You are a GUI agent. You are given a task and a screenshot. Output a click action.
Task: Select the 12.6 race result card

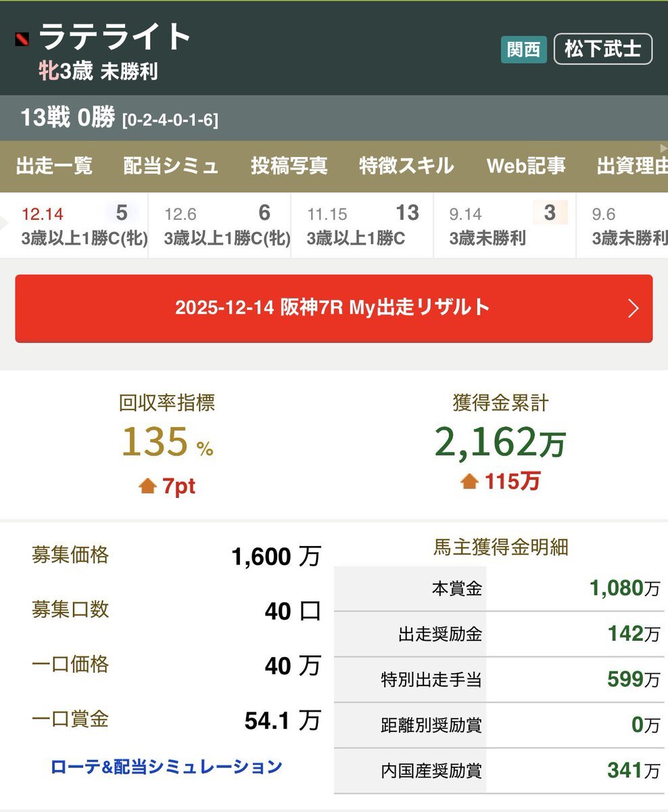coord(220,225)
